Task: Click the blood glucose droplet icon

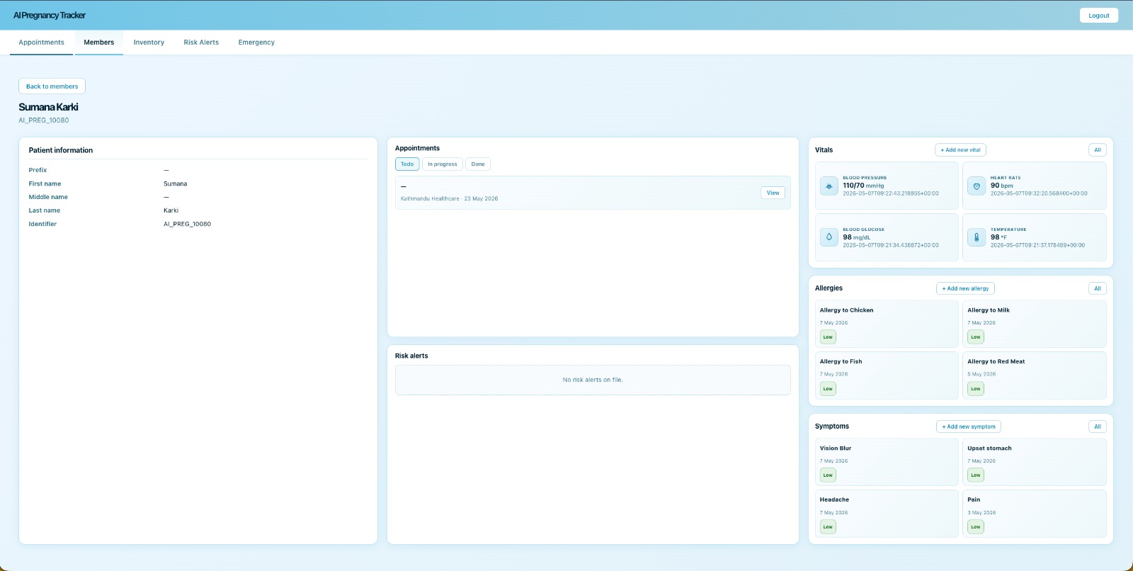Action: [x=829, y=237]
